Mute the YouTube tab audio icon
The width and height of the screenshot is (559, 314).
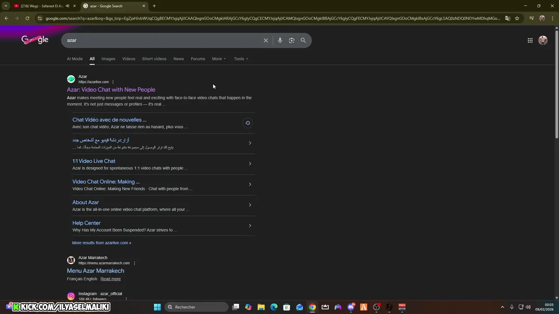[x=67, y=6]
